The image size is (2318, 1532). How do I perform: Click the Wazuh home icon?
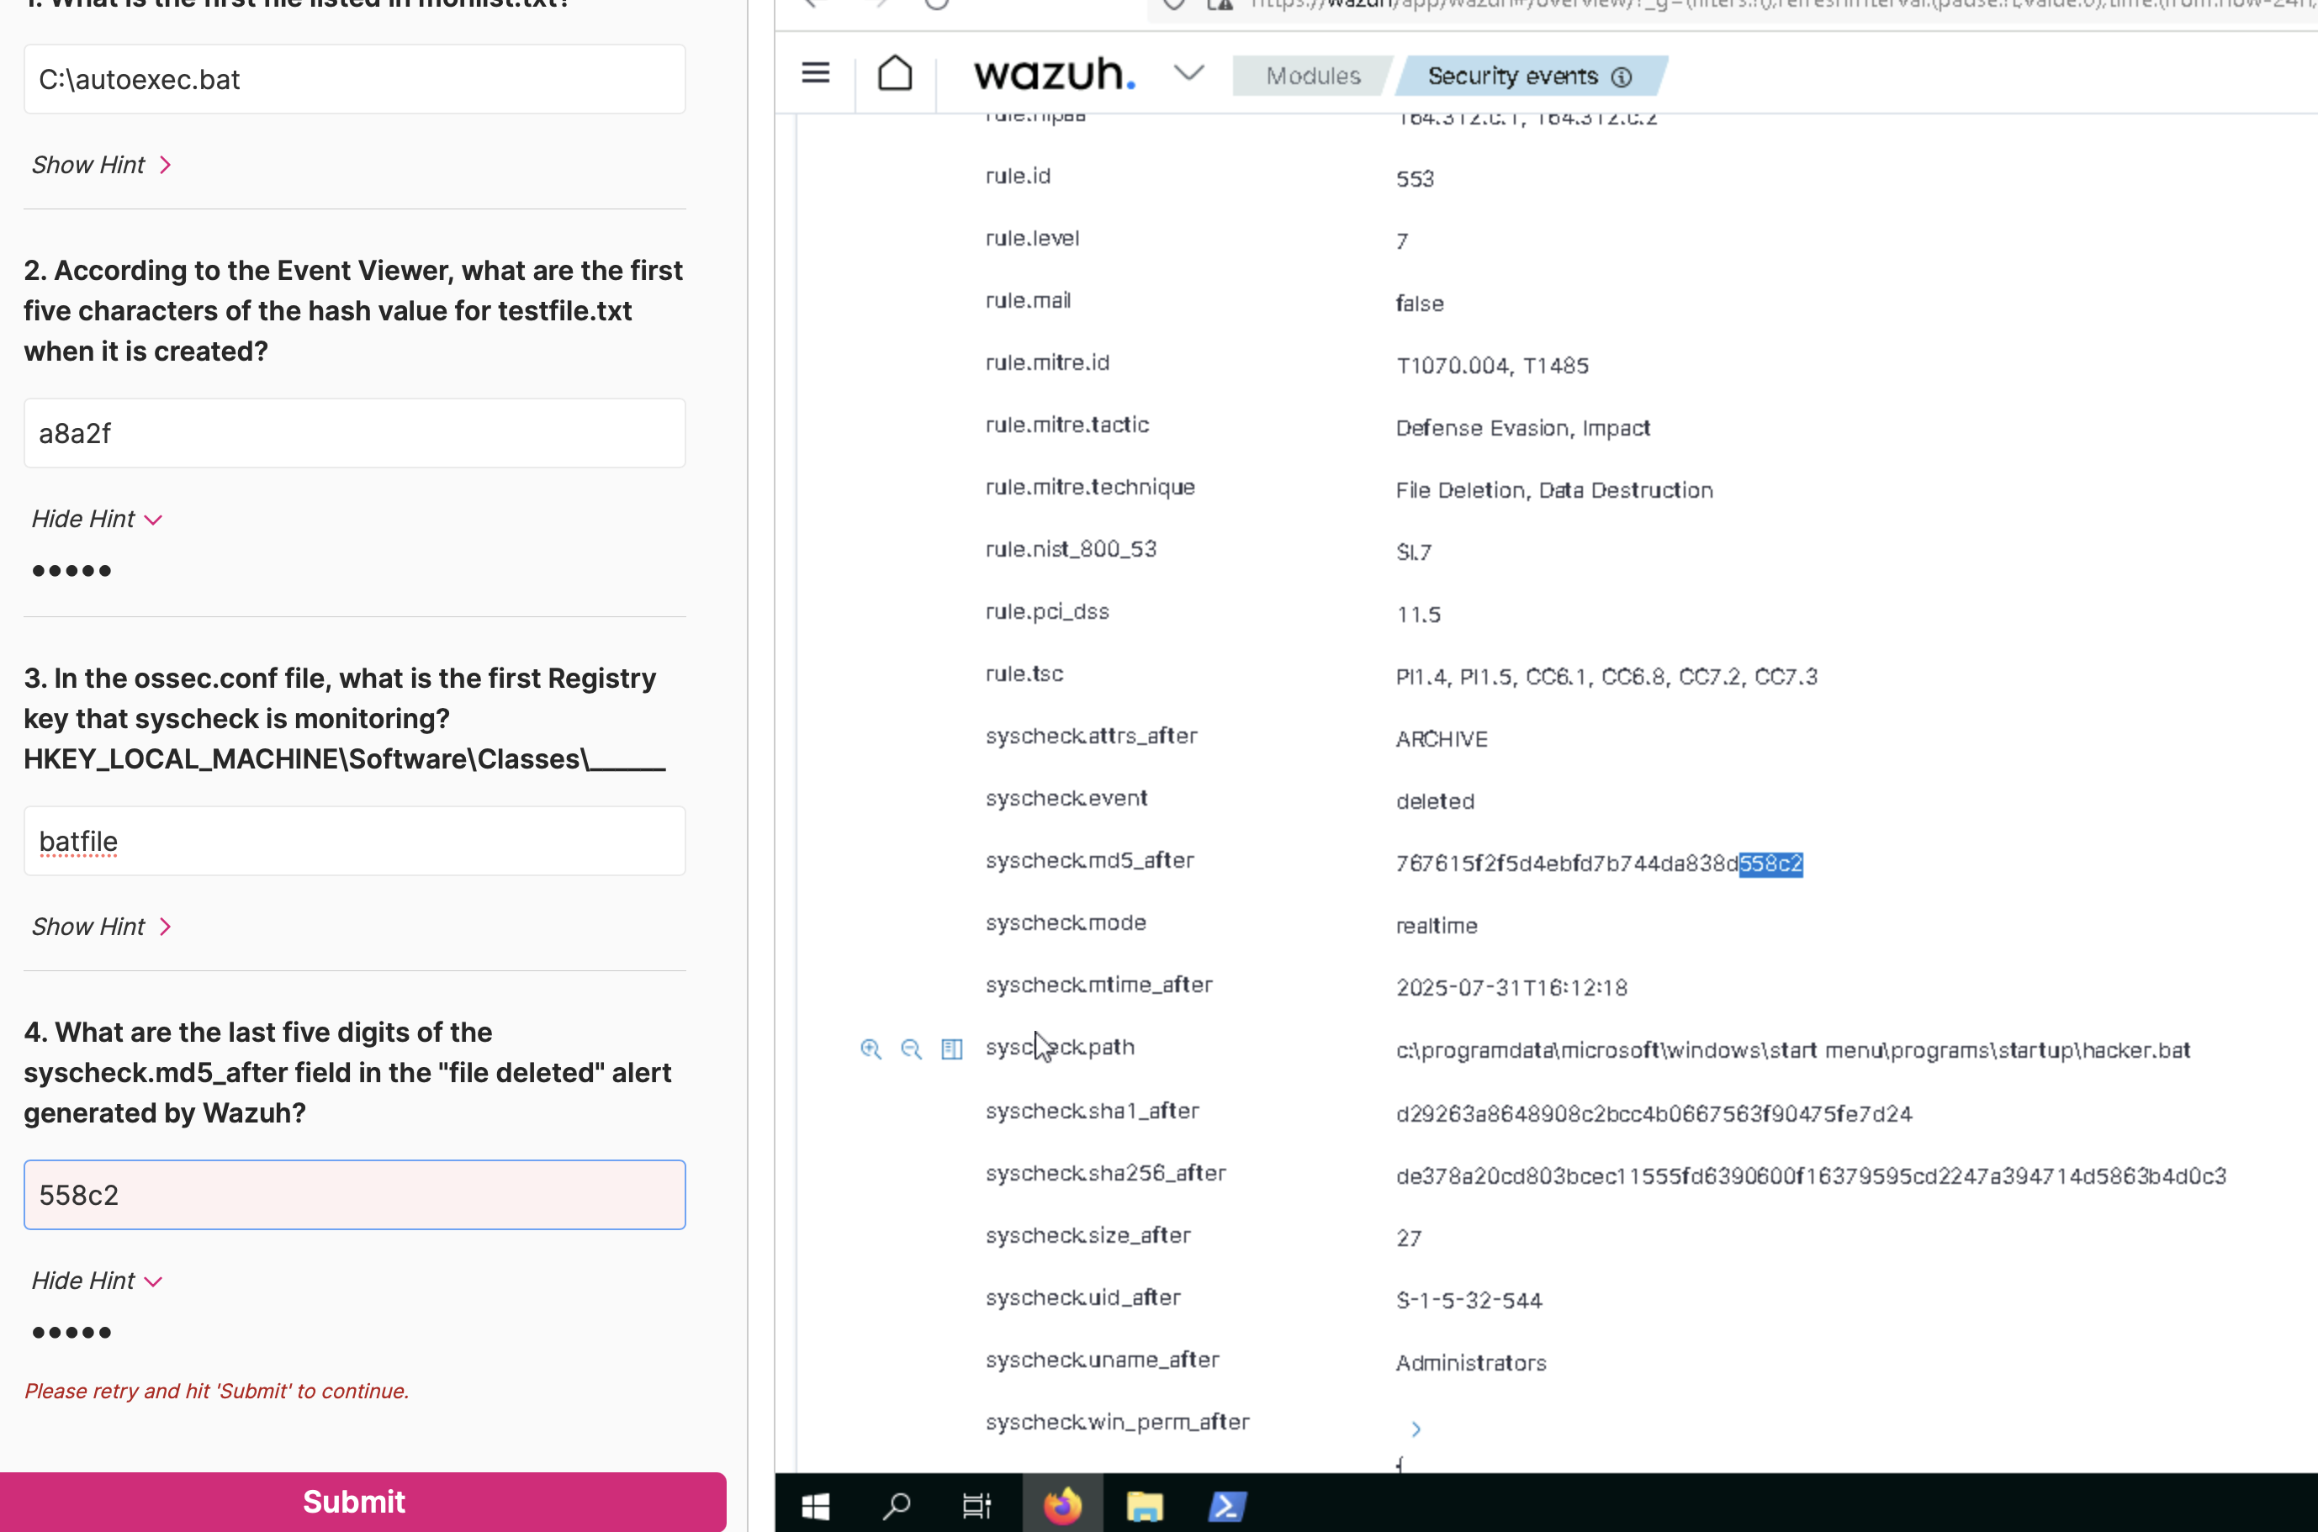pyautogui.click(x=894, y=73)
